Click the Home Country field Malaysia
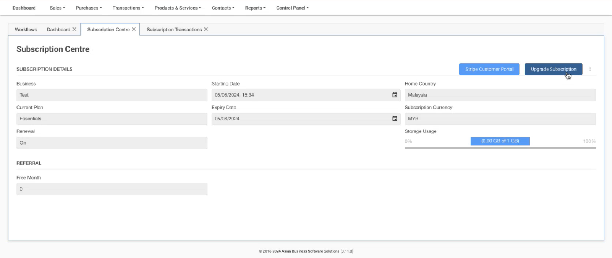The image size is (612, 258). (500, 95)
